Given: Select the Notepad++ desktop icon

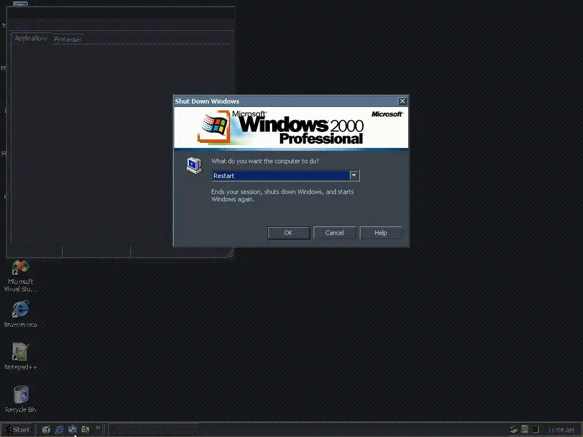Looking at the screenshot, I should (x=20, y=357).
